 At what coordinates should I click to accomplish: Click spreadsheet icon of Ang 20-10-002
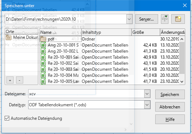coord(43,51)
